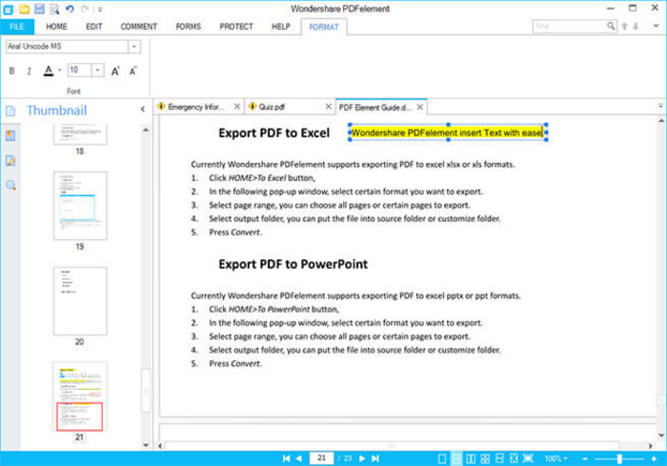Select the page 20 thumbnail

[80, 301]
